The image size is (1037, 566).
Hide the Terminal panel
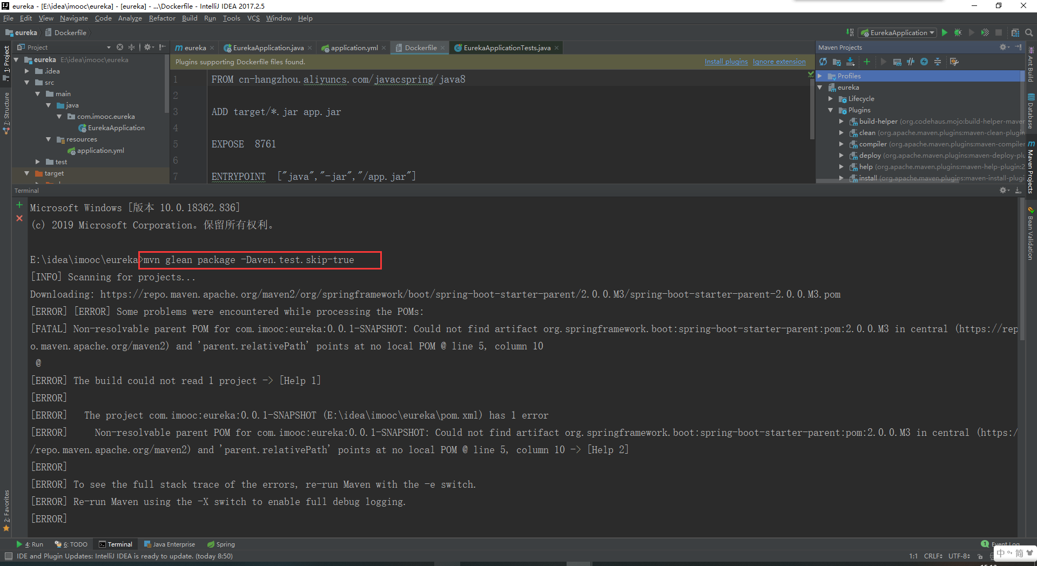[1018, 190]
